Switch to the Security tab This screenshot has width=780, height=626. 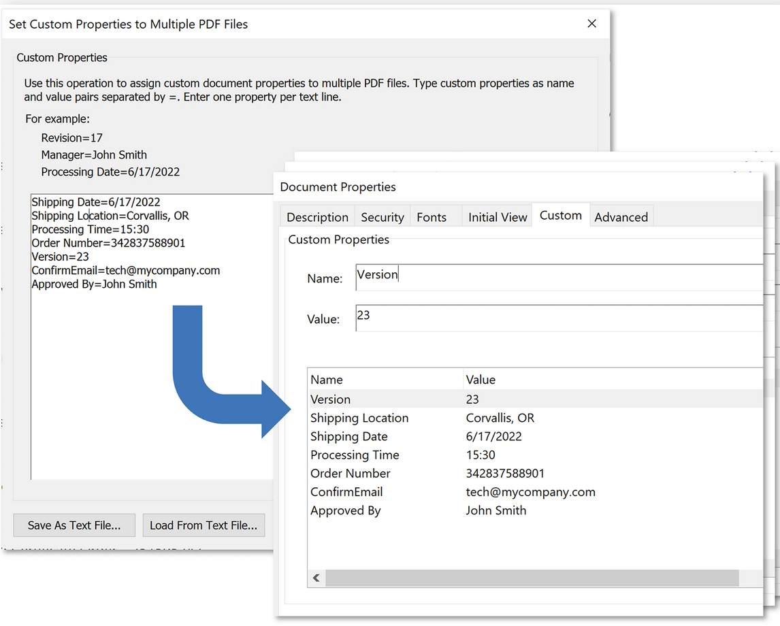[382, 217]
